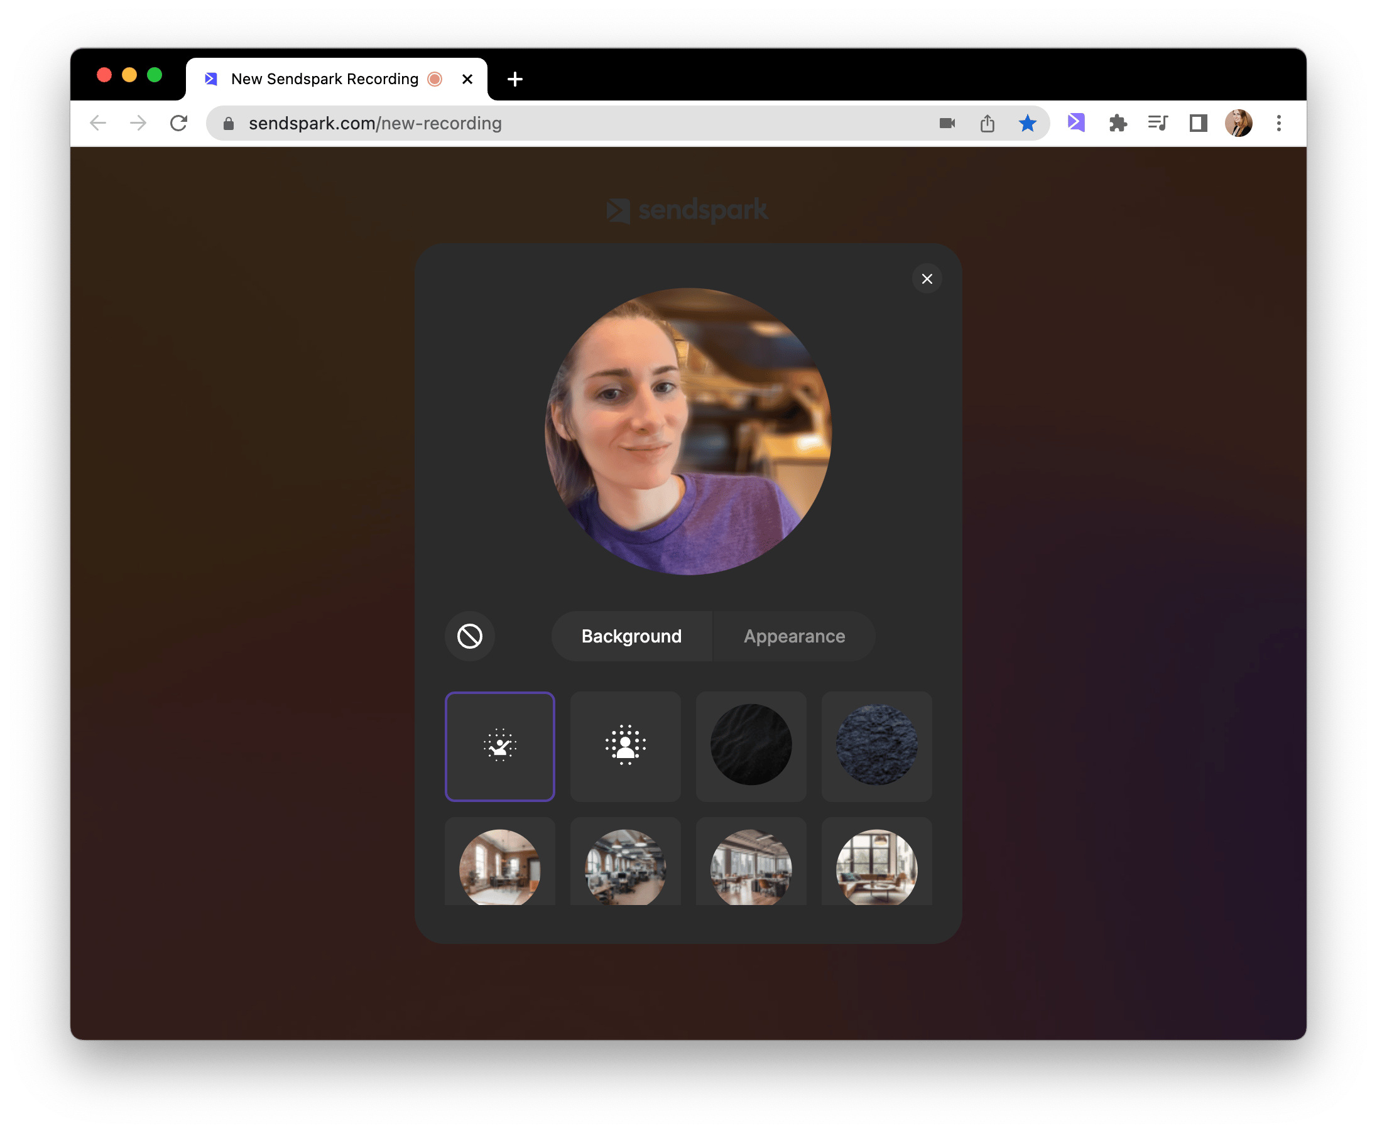Open the Sendspark extension icon
The height and width of the screenshot is (1133, 1377).
(x=1076, y=122)
